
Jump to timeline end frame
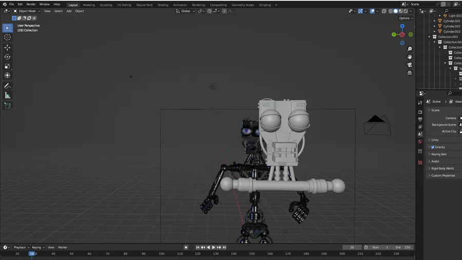coord(224,247)
